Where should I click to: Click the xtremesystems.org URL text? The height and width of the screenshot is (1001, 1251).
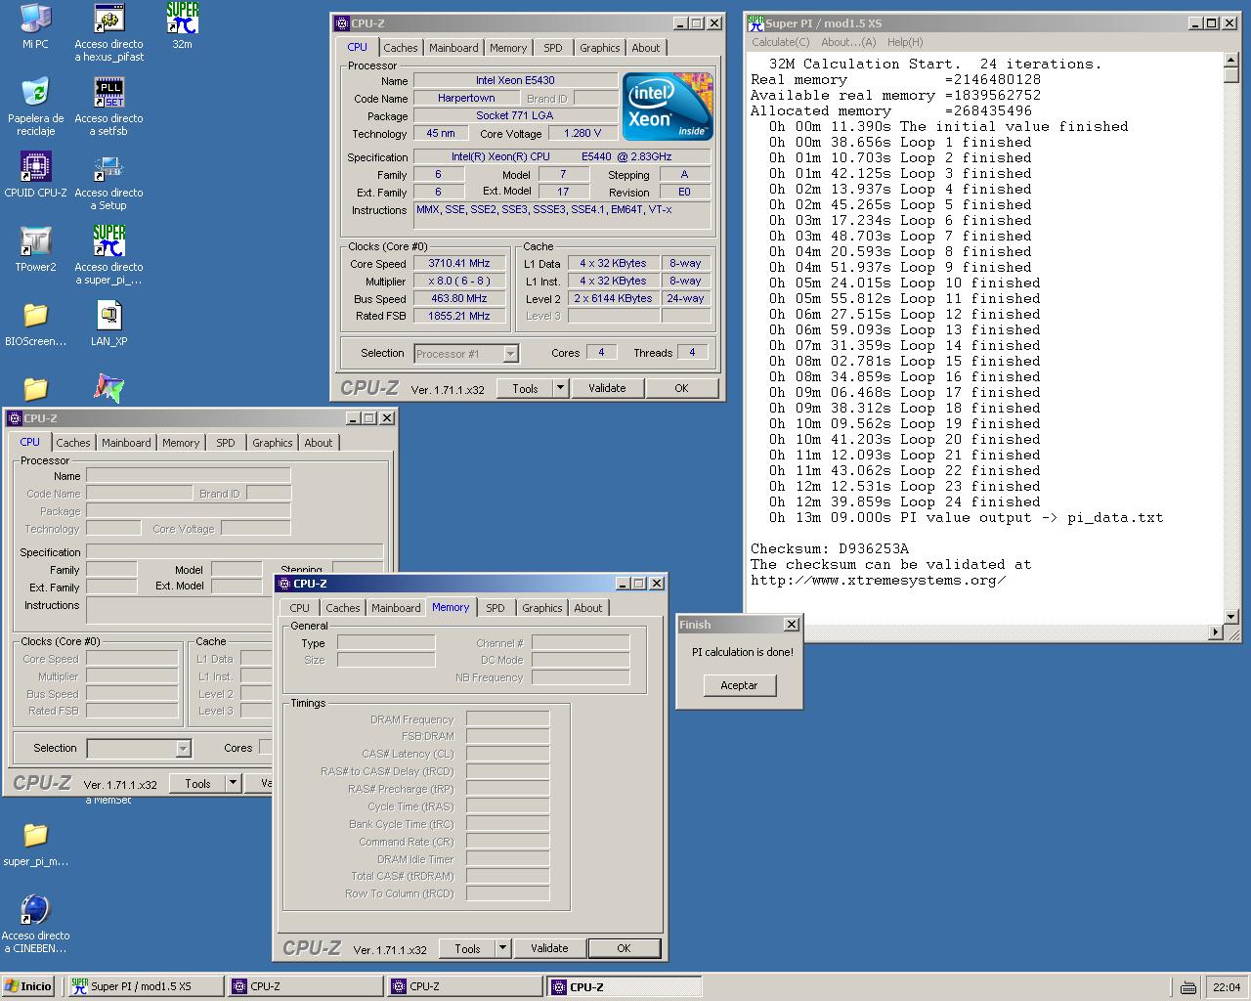[x=879, y=581]
